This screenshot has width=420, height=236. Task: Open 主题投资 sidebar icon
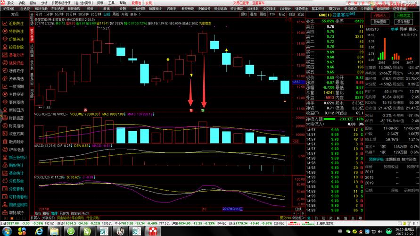5,94
